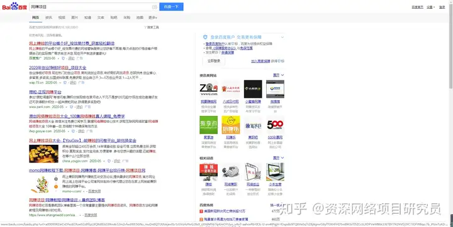Switch to the 视频 tab

(x=62, y=18)
